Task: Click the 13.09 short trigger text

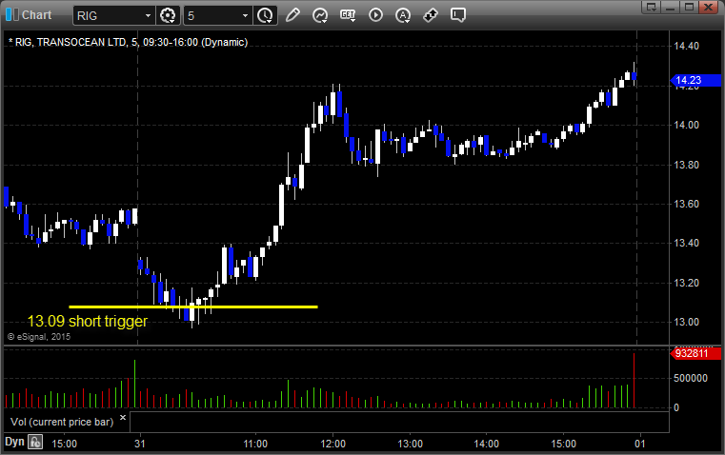Action: pyautogui.click(x=88, y=321)
